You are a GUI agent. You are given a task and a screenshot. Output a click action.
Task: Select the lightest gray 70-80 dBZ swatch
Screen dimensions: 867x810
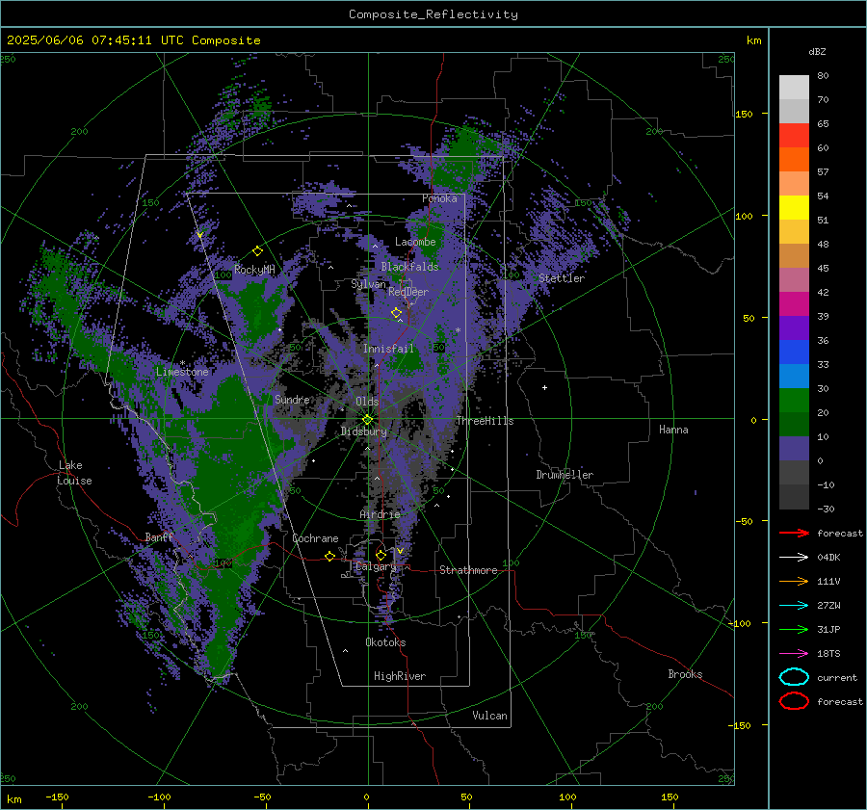pos(794,87)
